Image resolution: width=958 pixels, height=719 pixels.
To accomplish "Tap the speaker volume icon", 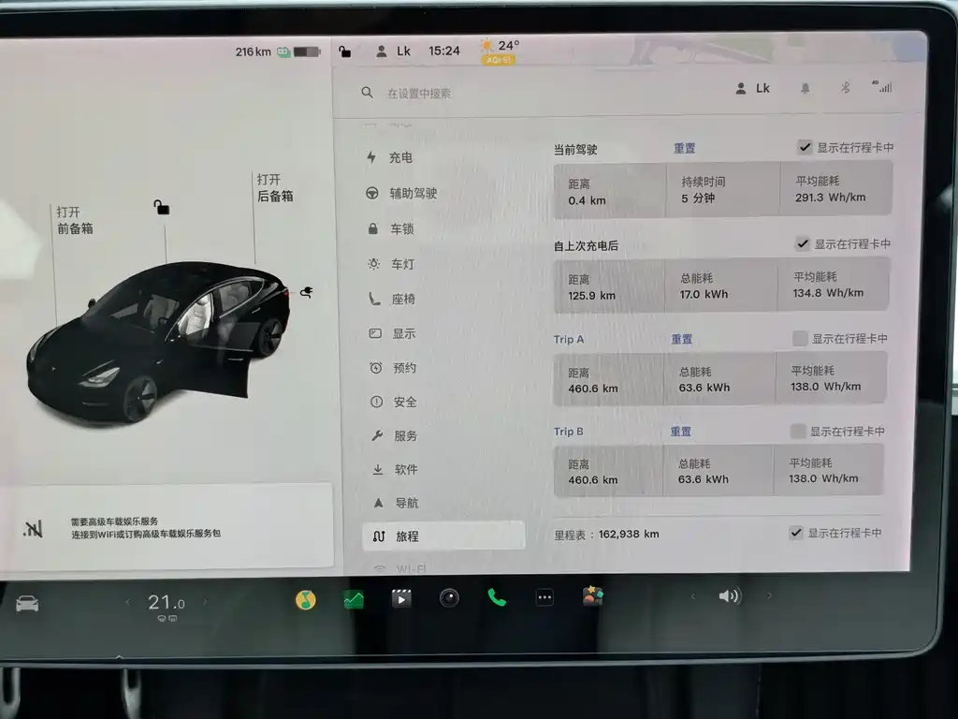I will [x=729, y=596].
